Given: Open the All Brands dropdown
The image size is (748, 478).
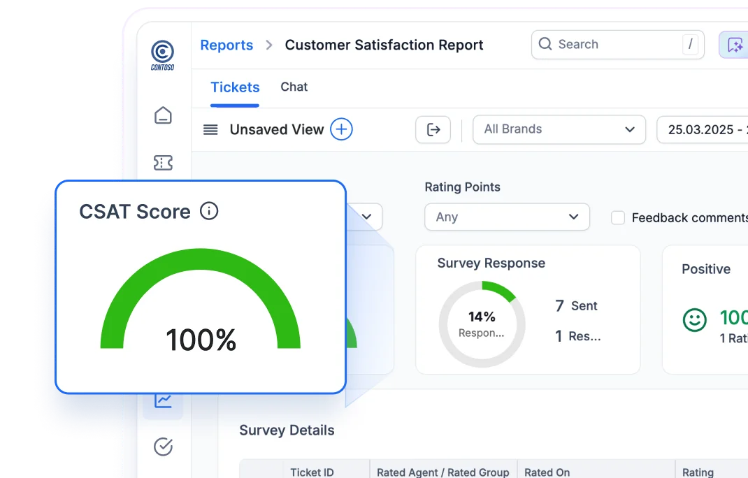Looking at the screenshot, I should (x=559, y=129).
